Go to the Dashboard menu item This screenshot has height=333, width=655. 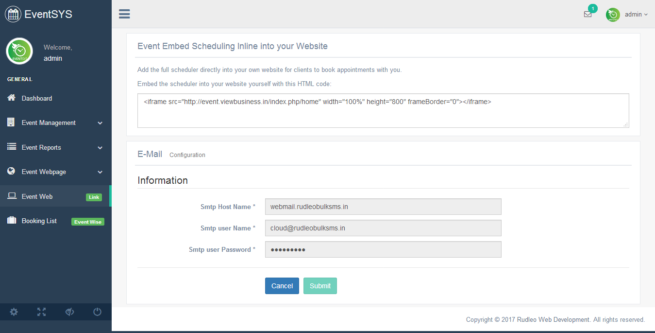[x=37, y=99]
